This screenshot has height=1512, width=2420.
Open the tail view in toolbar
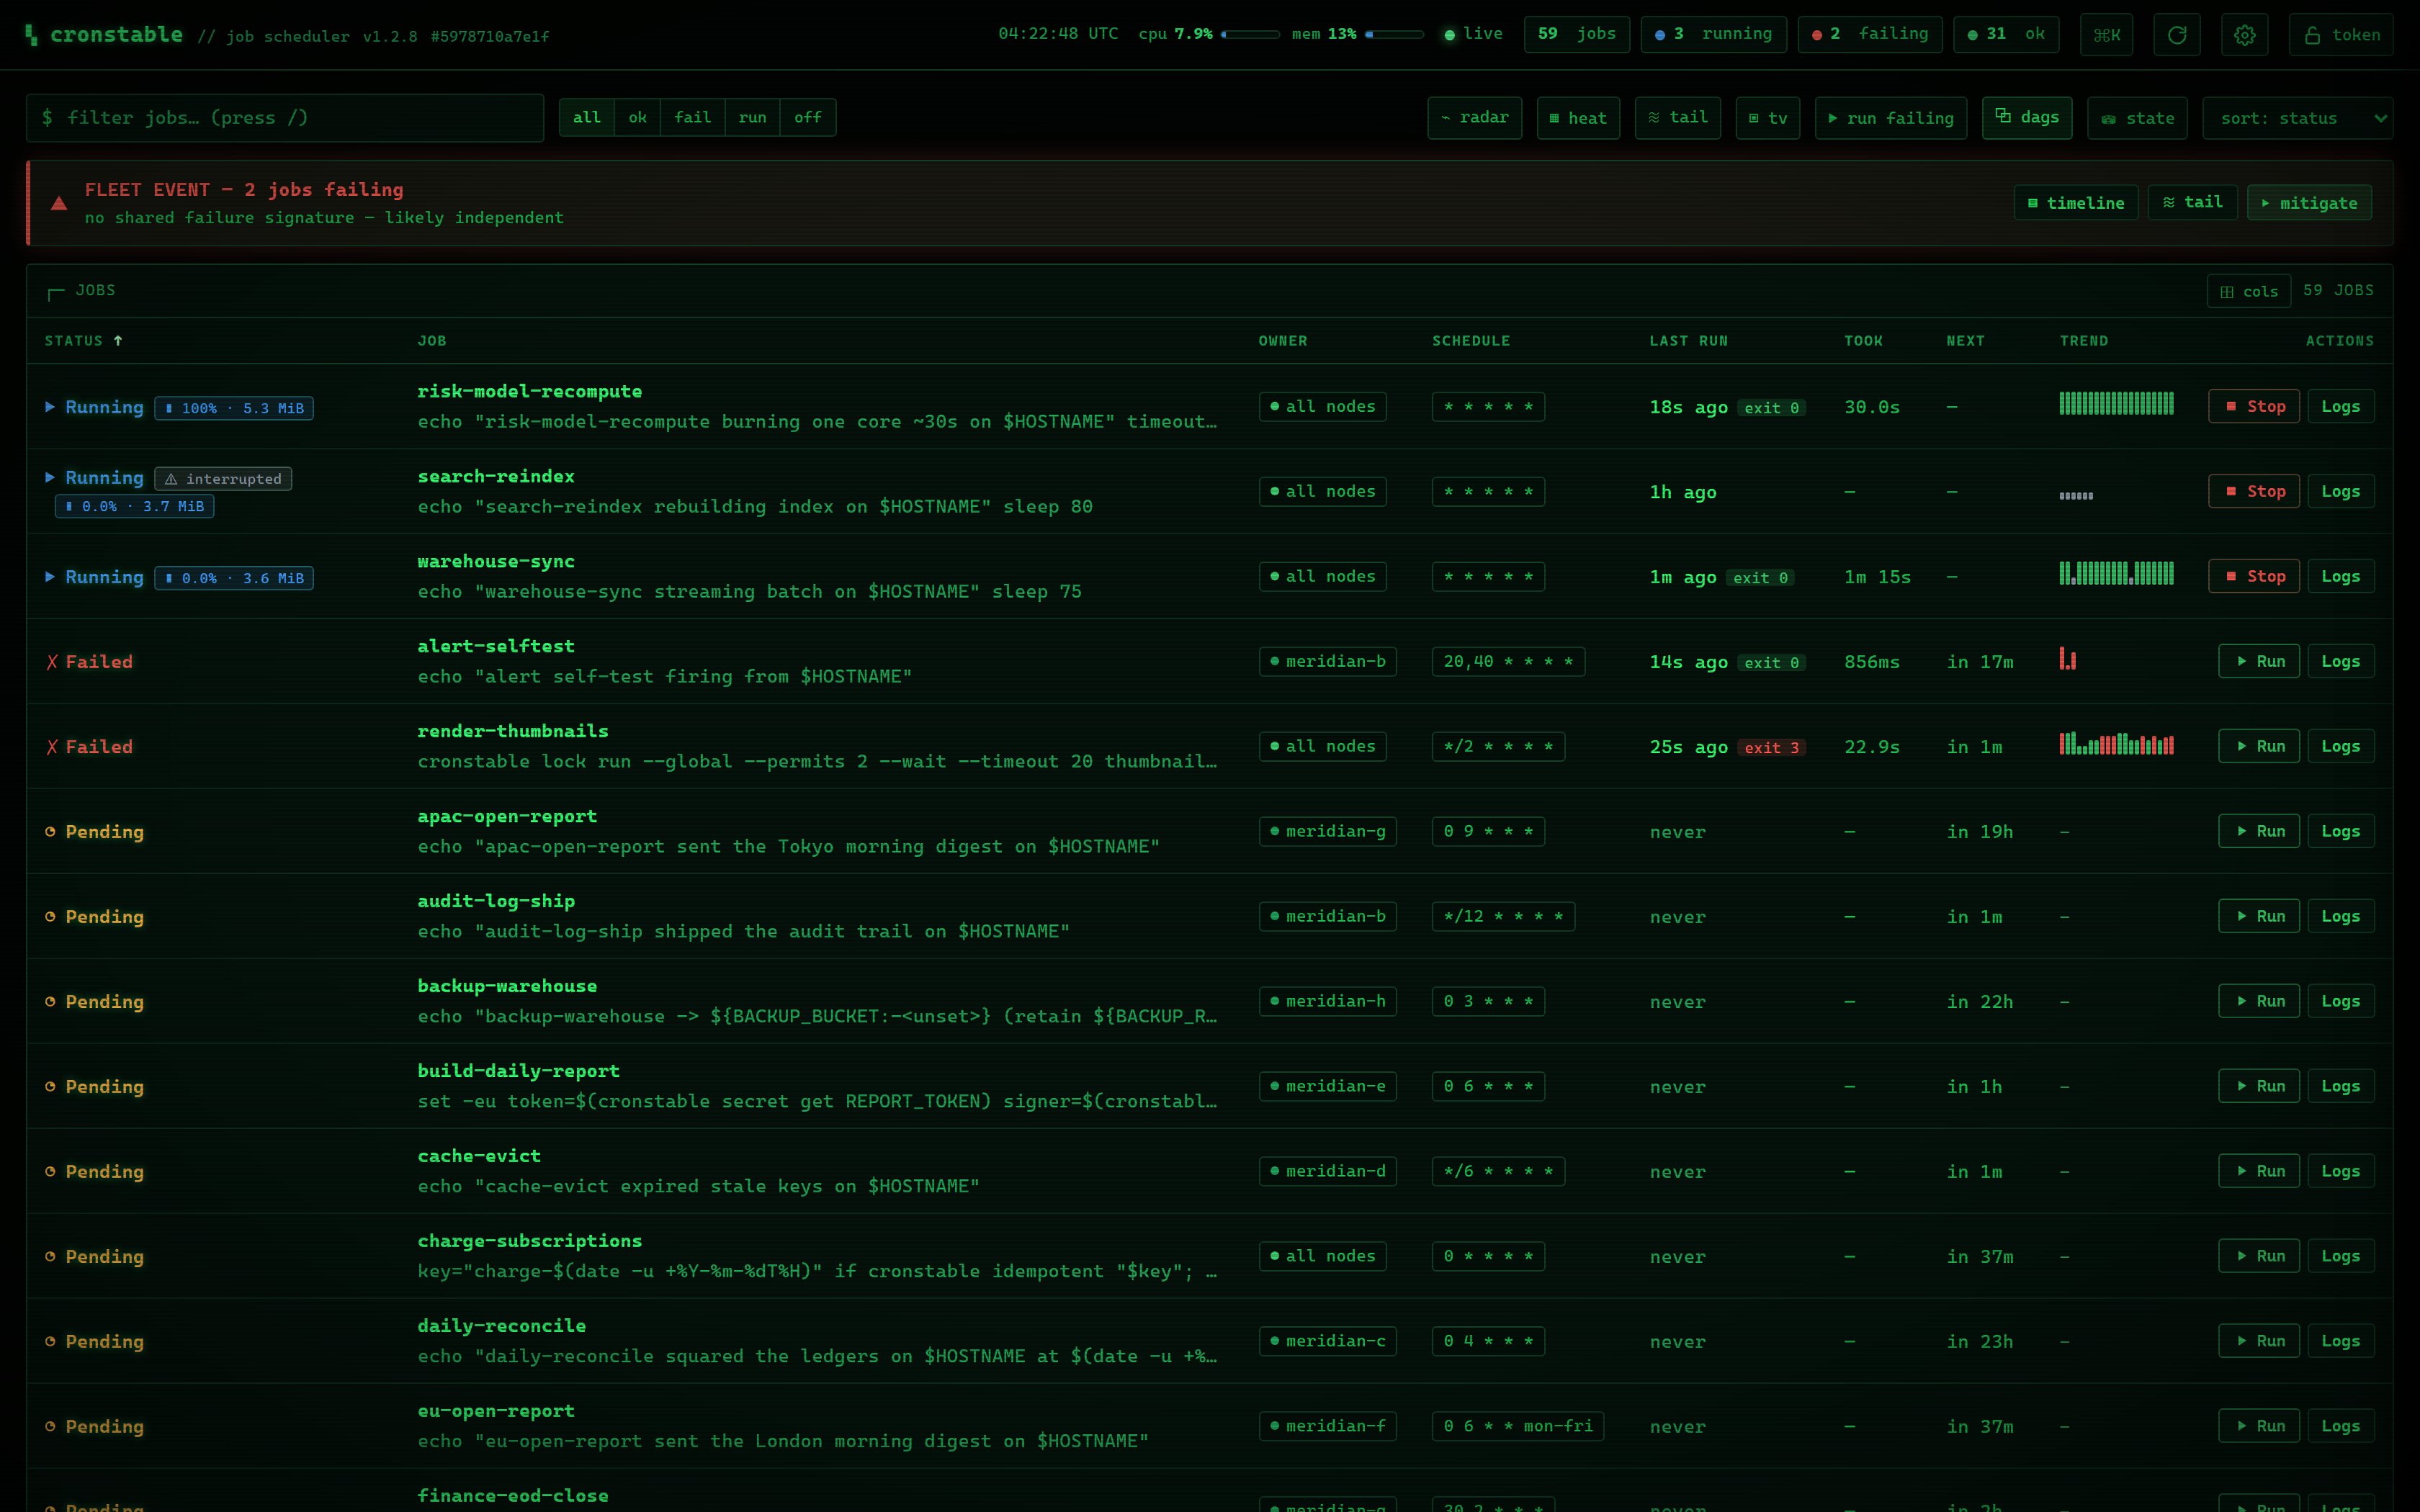(x=1677, y=118)
